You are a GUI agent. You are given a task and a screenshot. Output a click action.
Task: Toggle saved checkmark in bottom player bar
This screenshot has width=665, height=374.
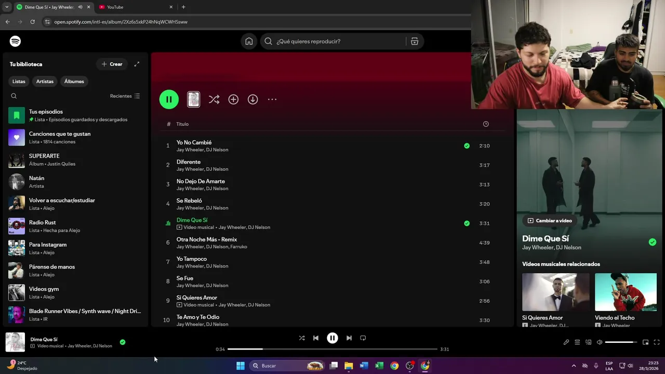[123, 342]
